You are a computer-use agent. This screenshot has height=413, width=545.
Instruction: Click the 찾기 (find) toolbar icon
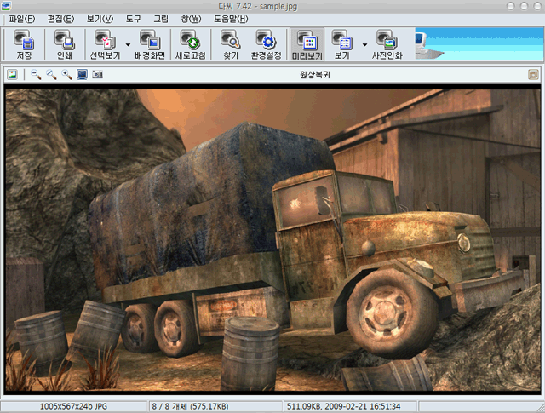pyautogui.click(x=231, y=44)
